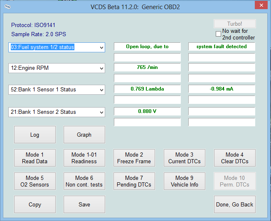This screenshot has height=221, width=271.
Task: Click the disabled Turbo! button
Action: tap(234, 24)
